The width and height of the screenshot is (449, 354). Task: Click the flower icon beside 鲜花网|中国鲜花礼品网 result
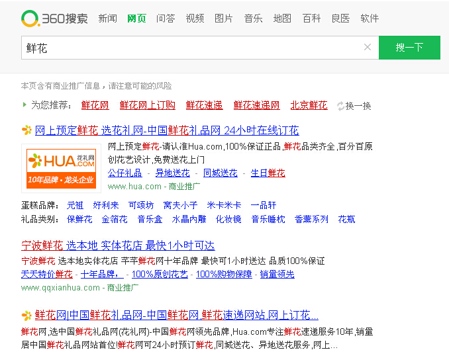click(x=26, y=316)
